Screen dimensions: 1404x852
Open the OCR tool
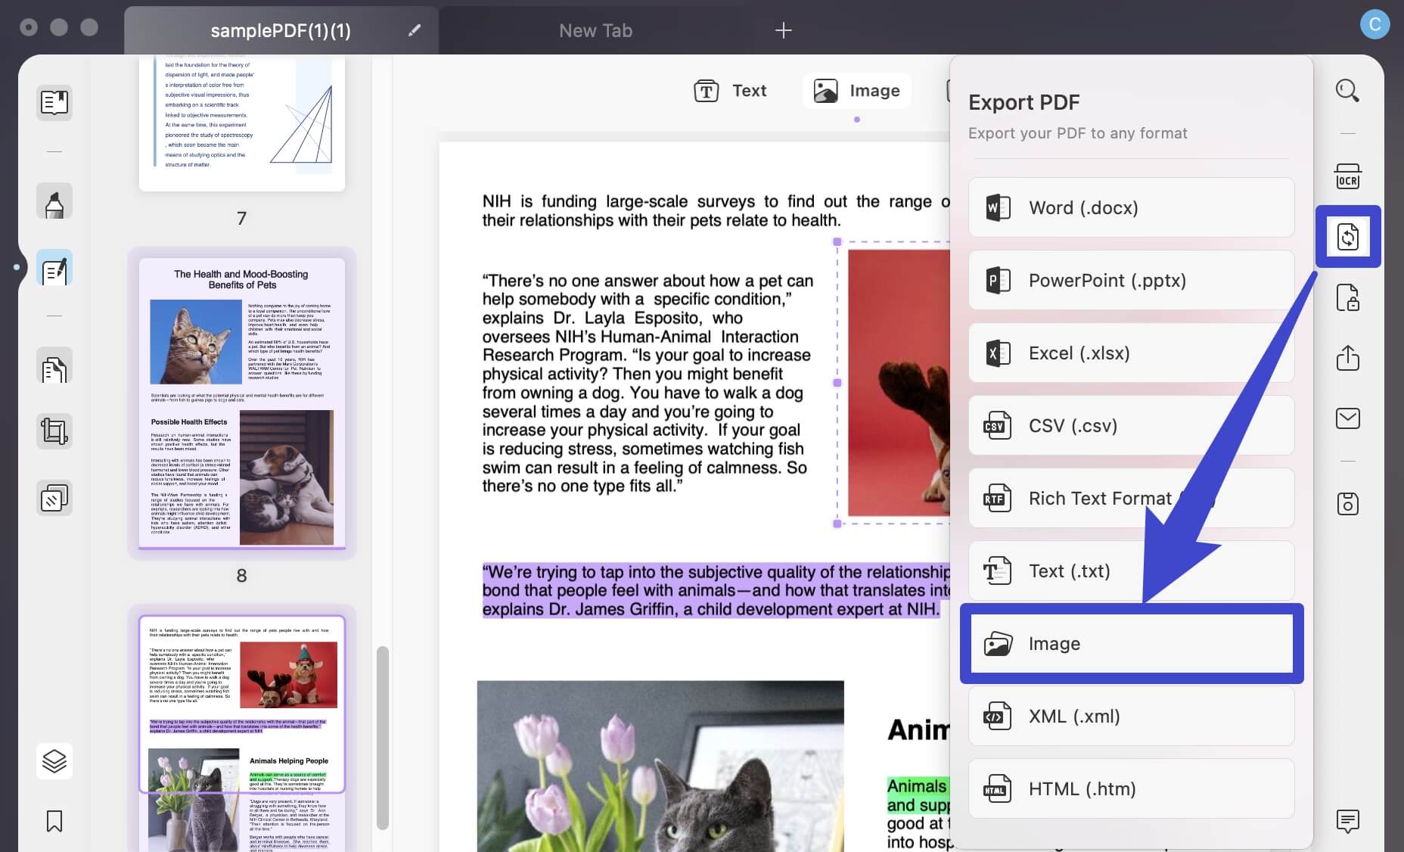point(1347,176)
